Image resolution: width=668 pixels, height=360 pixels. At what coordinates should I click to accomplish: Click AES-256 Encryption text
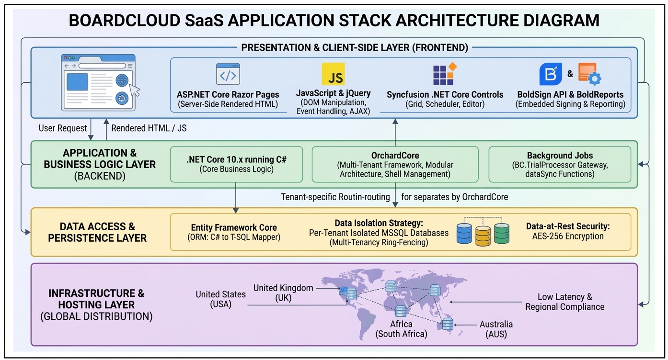pyautogui.click(x=568, y=236)
